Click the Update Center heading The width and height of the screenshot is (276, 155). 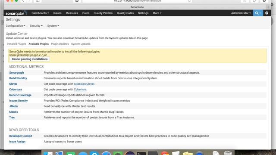point(17,34)
